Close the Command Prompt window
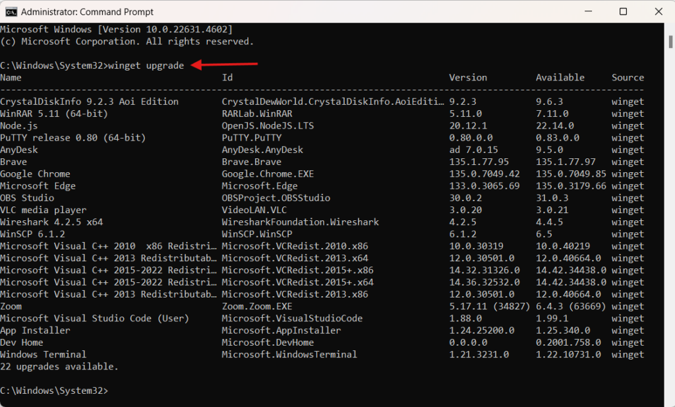 tap(659, 11)
